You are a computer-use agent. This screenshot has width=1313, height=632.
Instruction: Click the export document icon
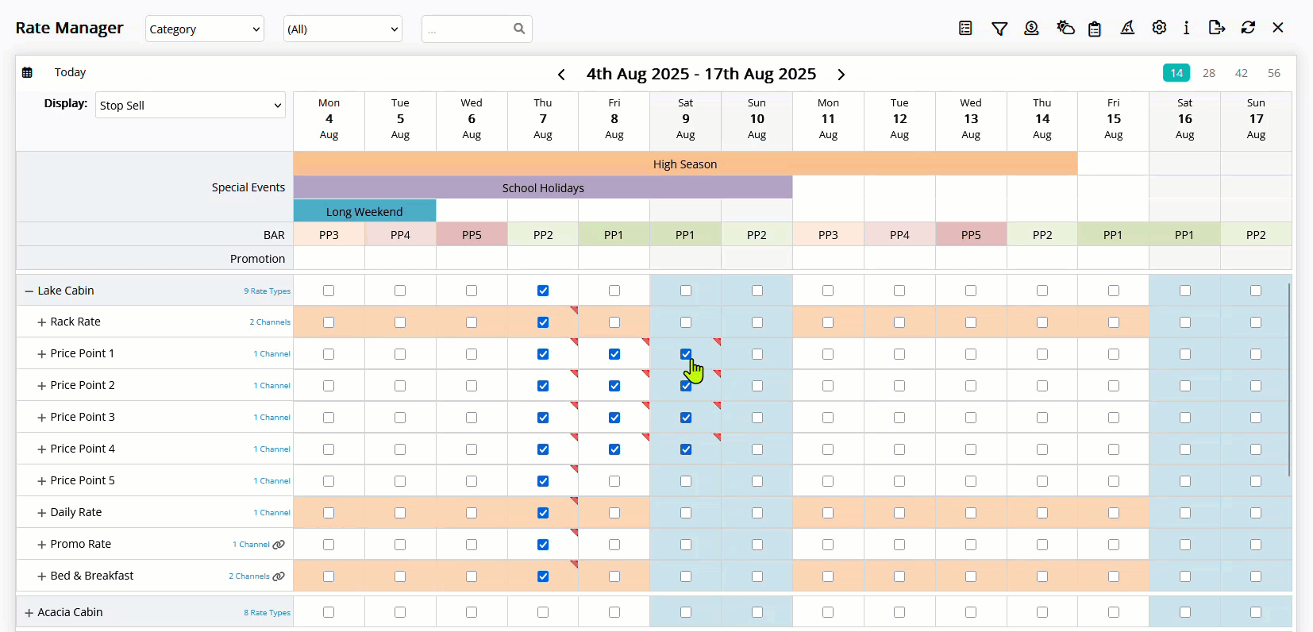[x=1217, y=28]
